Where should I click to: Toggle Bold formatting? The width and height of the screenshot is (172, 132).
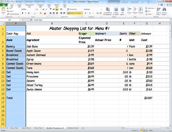tap(22, 13)
